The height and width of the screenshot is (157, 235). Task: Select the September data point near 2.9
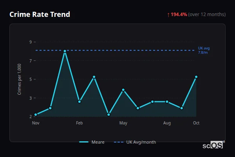pos(182,108)
